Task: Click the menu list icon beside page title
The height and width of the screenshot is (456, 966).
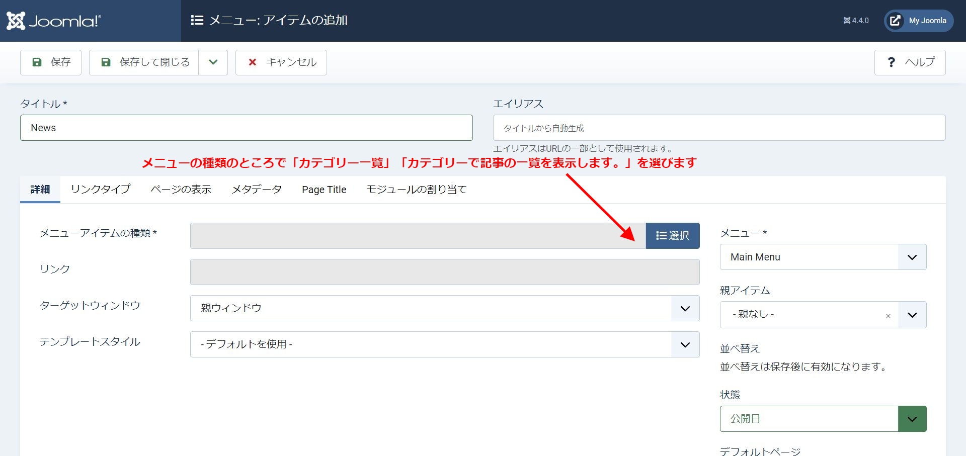Action: [197, 20]
